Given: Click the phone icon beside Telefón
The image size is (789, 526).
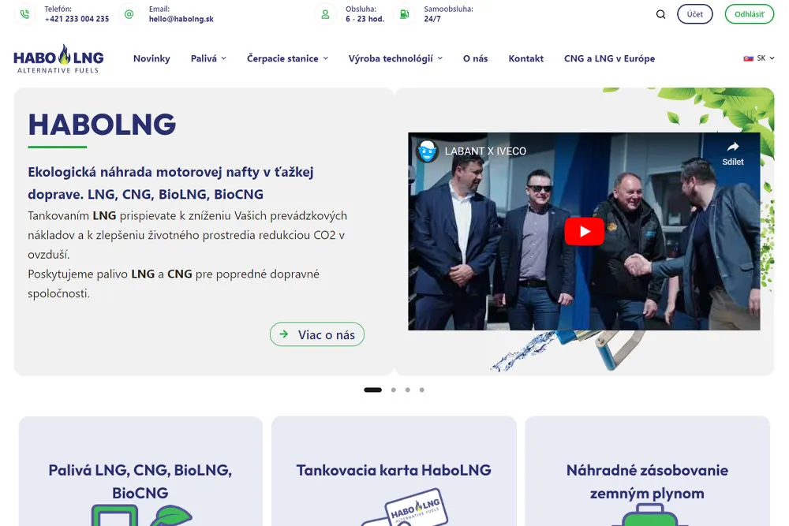Looking at the screenshot, I should point(24,14).
